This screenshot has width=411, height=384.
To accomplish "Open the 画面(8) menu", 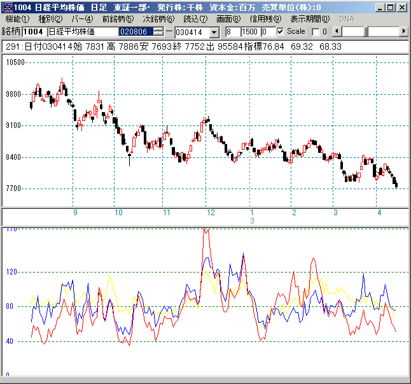I will 228,19.
